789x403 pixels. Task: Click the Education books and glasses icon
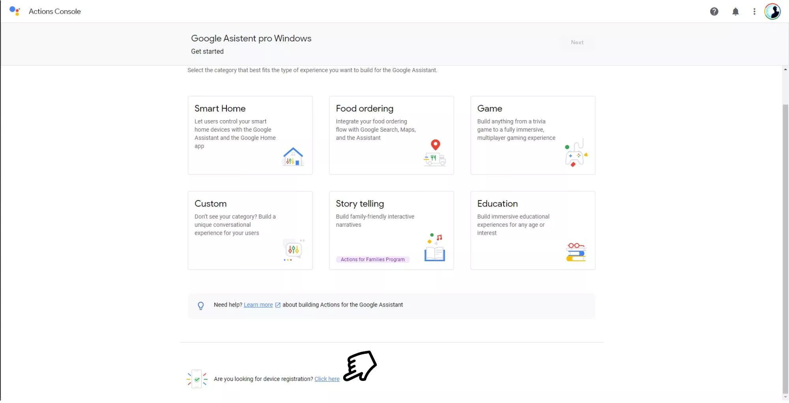tap(576, 252)
